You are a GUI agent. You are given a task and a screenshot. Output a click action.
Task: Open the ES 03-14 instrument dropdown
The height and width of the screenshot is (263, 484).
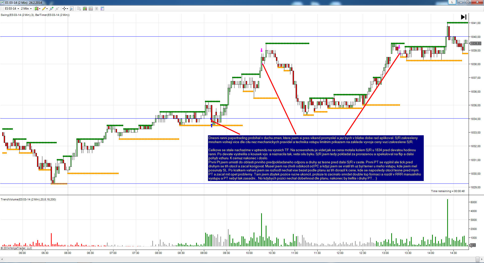click(12, 9)
